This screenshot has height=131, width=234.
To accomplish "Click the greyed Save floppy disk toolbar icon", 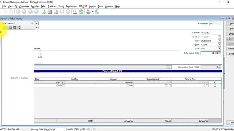I will tap(62, 12).
